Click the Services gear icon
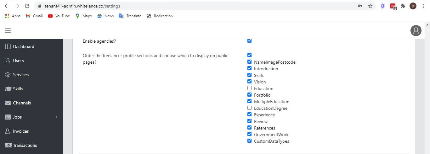Screen dimensions: 430x154 tap(8, 75)
